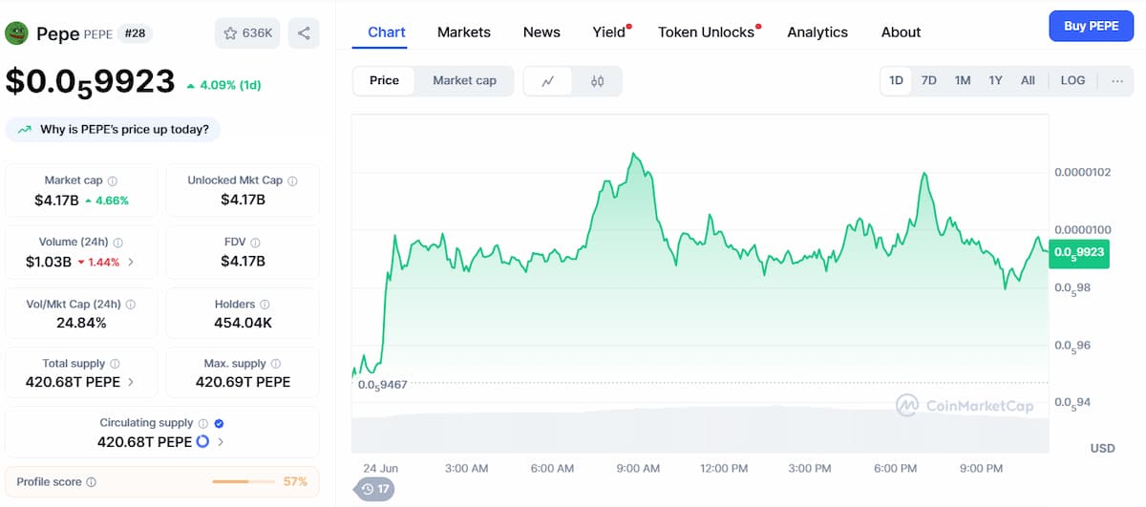Open the share icon button
This screenshot has width=1146, height=507.
304,33
